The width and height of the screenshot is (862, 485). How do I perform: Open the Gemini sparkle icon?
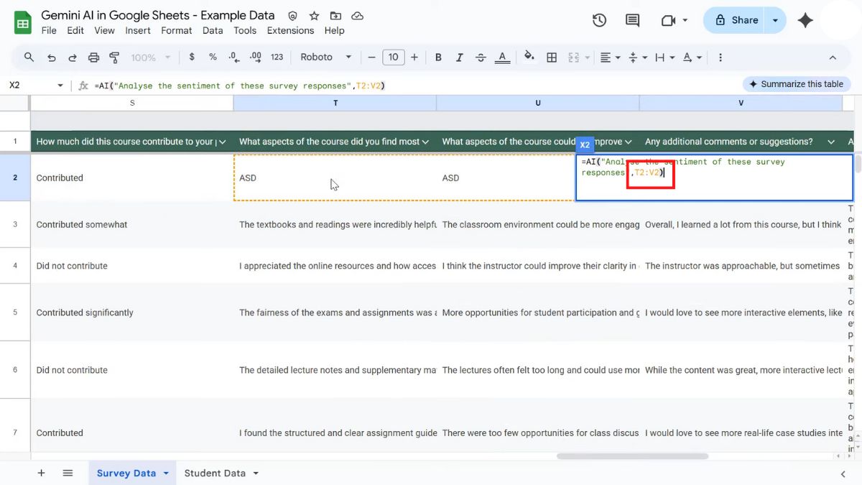click(x=805, y=21)
